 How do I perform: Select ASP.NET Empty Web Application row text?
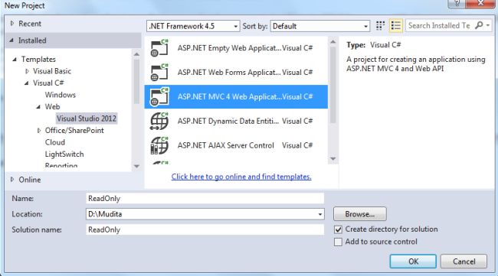click(x=229, y=48)
